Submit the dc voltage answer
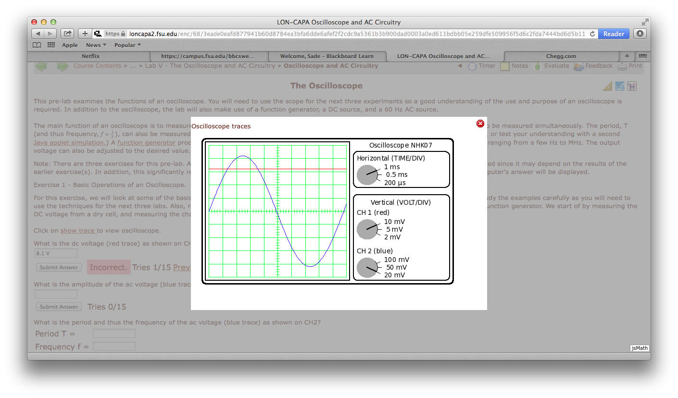678x398 pixels. click(58, 267)
